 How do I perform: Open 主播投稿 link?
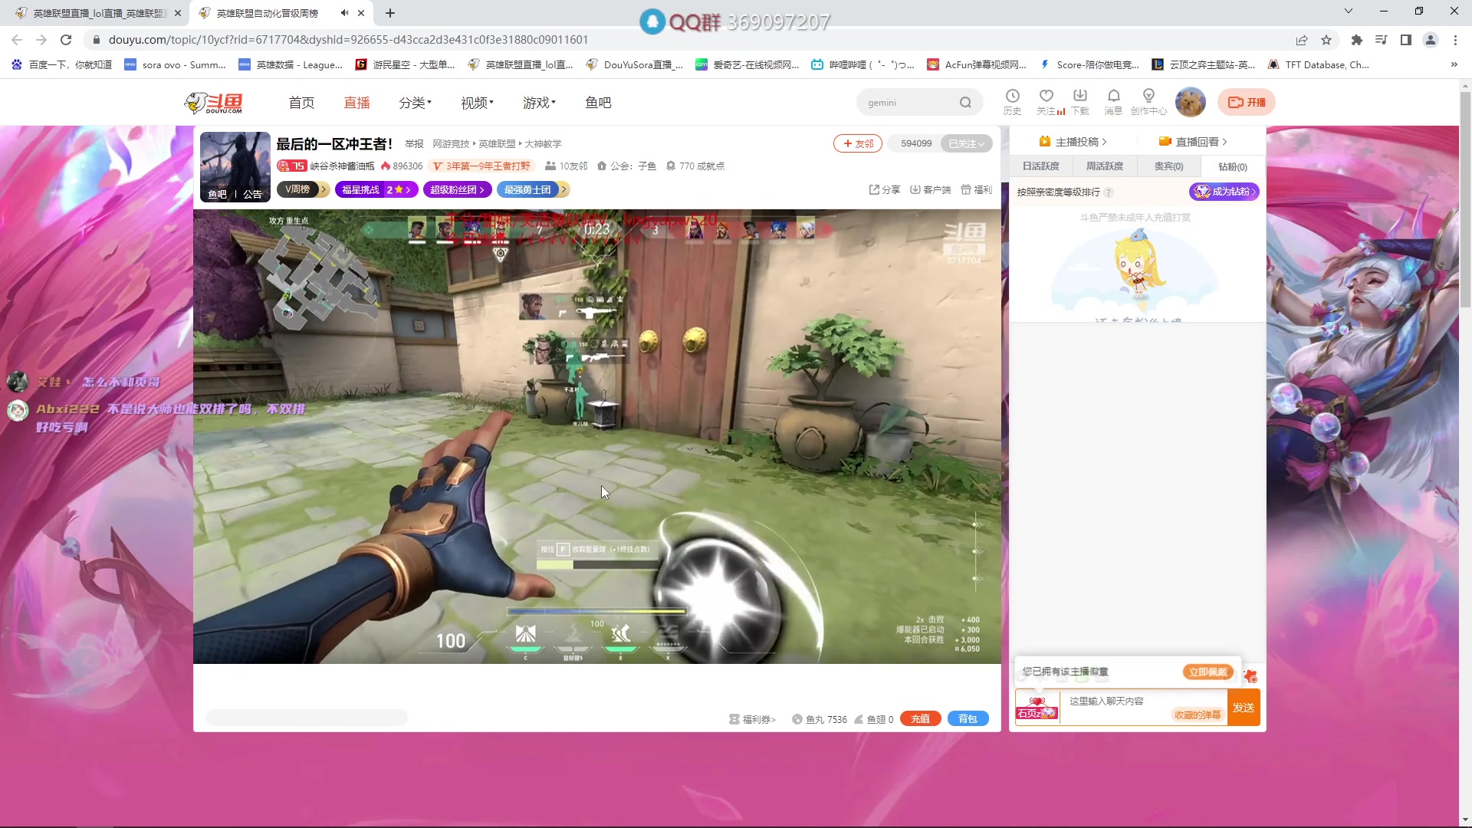pyautogui.click(x=1073, y=142)
